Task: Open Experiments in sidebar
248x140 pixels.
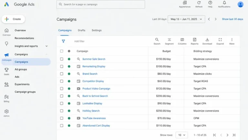Action: tap(22, 84)
